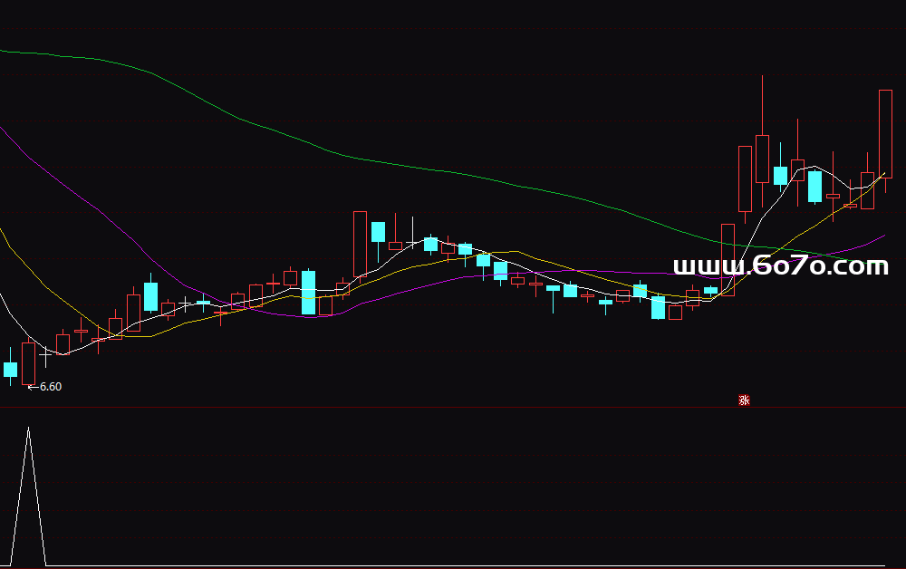Open the www.6o7o.com watermark link
906x569 pixels.
[780, 266]
